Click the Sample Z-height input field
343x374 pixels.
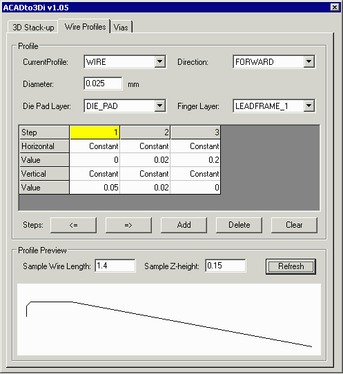(x=226, y=266)
